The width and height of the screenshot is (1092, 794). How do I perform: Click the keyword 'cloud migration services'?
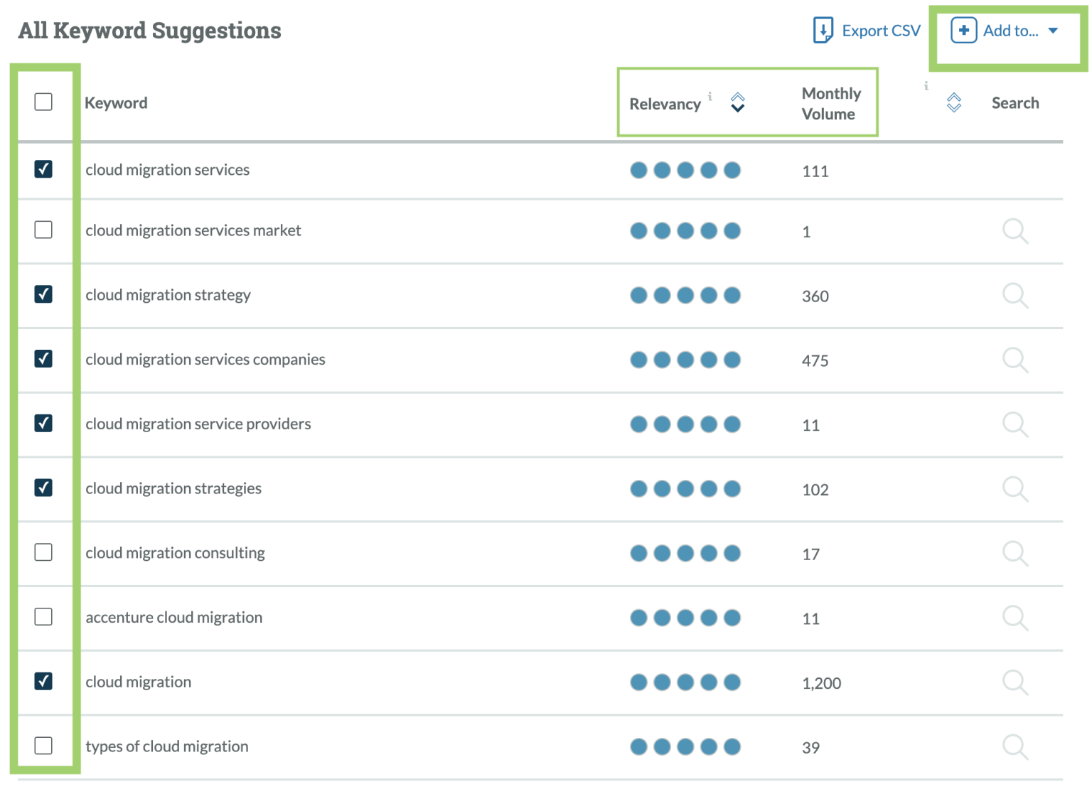pos(168,170)
